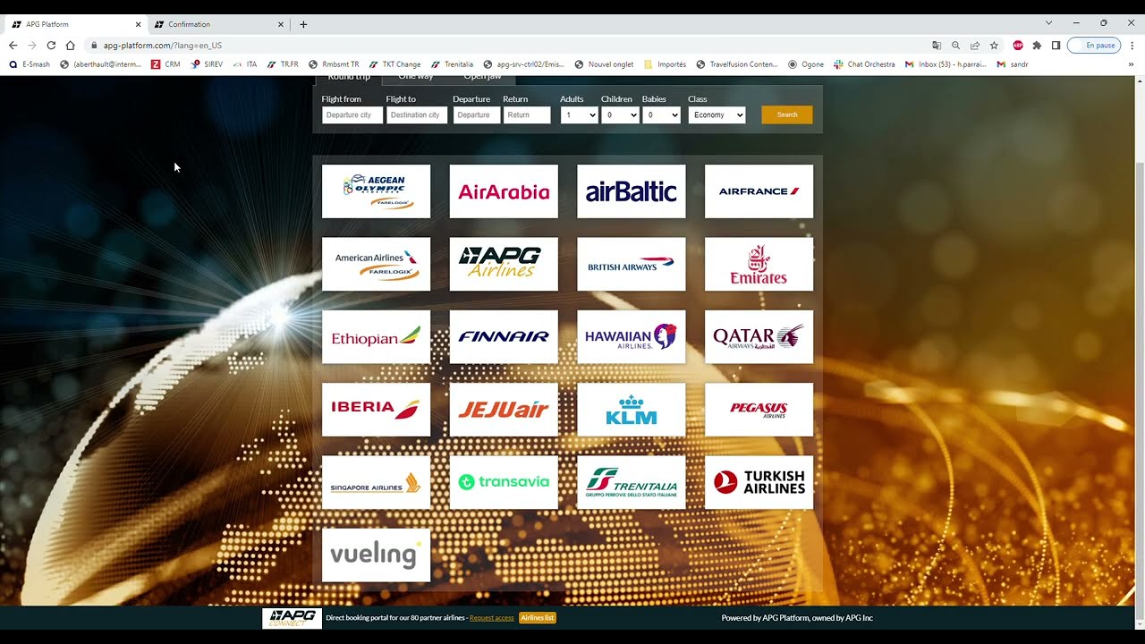Select the Round trip tab
The height and width of the screenshot is (644, 1145).
349,79
